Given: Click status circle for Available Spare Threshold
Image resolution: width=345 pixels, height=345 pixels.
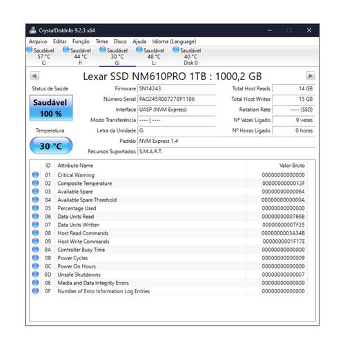Looking at the screenshot, I should coord(35,199).
